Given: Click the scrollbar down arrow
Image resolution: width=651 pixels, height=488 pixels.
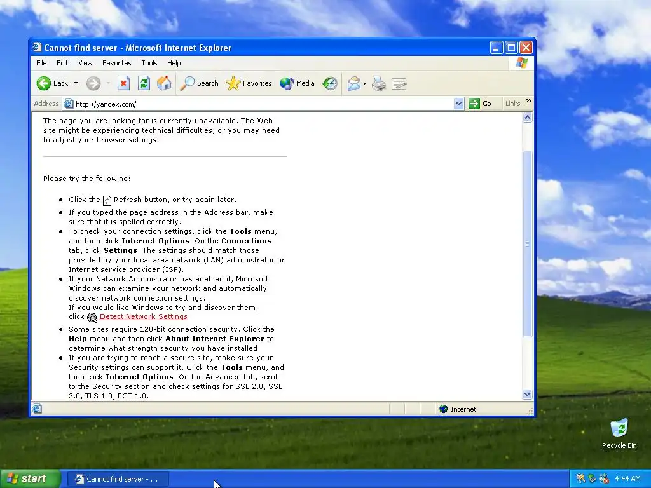Looking at the screenshot, I should point(527,394).
